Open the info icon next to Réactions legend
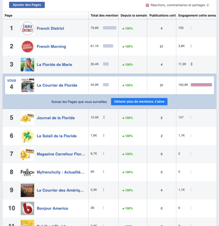The height and width of the screenshot is (226, 219). pos(208,5)
